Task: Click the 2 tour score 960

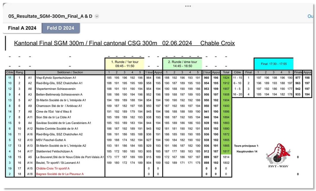Action: (206, 78)
